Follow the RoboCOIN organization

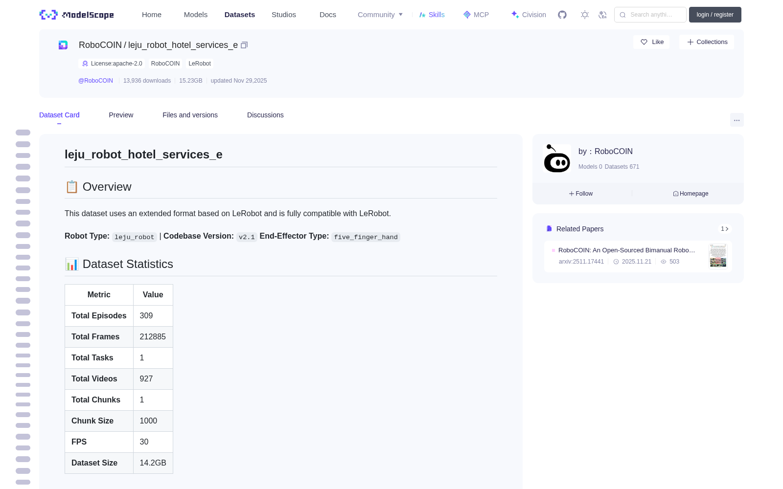point(581,194)
